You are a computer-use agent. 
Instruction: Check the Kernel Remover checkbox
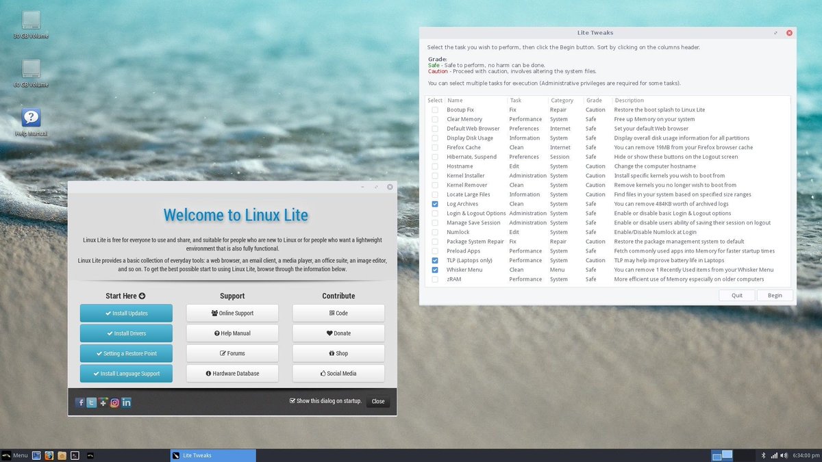(x=435, y=185)
